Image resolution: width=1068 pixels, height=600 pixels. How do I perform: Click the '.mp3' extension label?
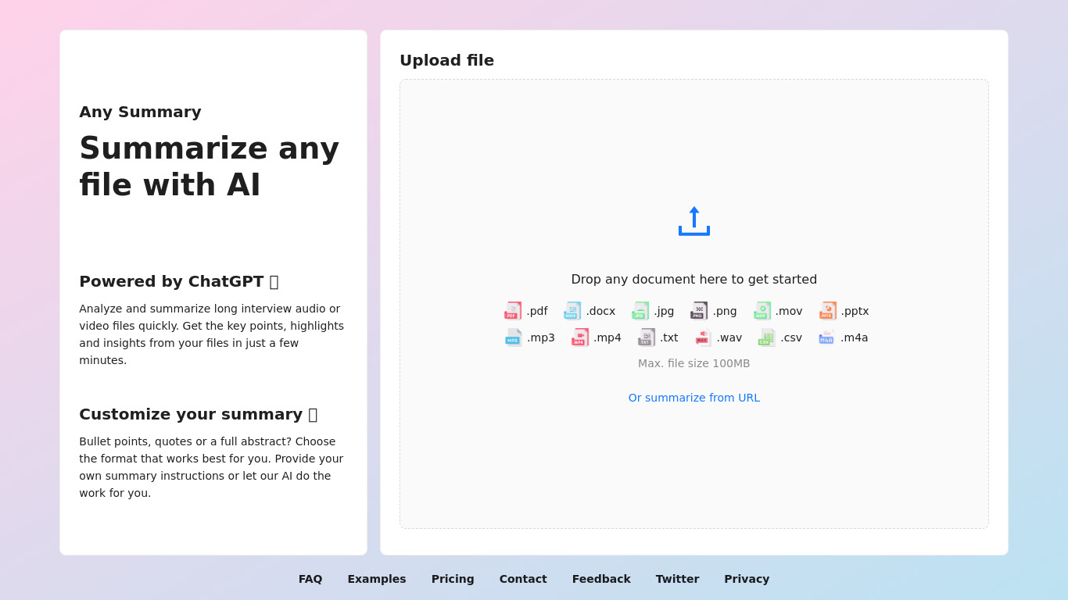click(541, 337)
